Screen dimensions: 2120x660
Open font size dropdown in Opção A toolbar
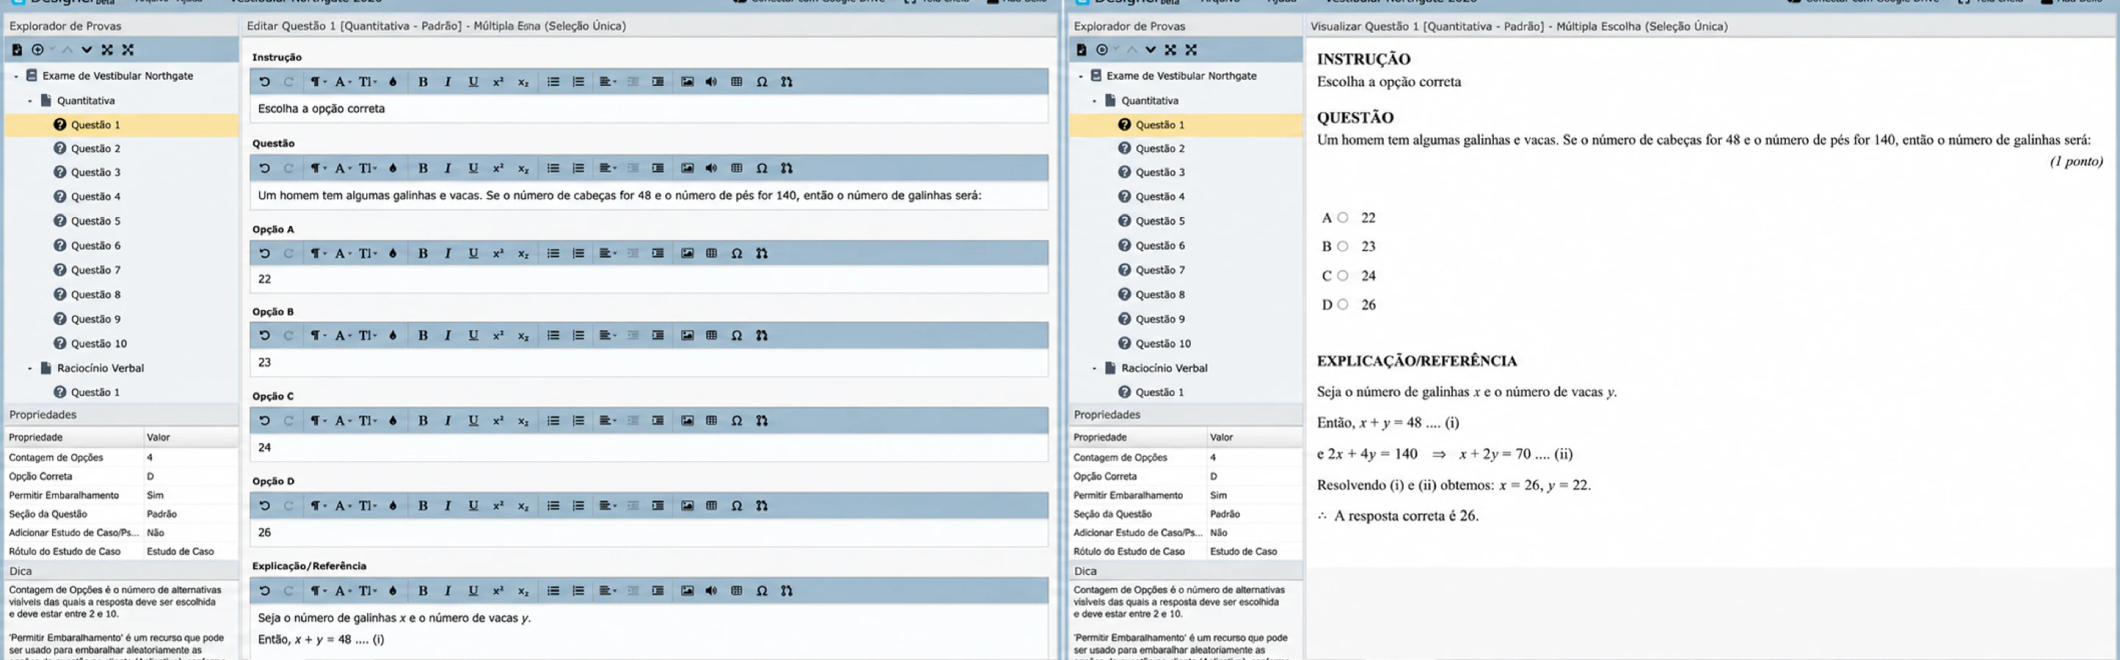368,253
